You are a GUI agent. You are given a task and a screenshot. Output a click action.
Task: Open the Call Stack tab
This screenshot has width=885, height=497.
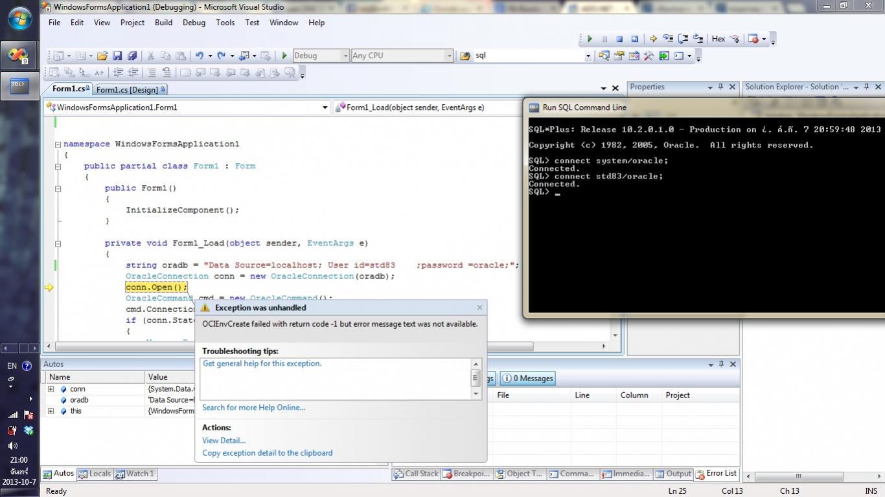pos(416,474)
